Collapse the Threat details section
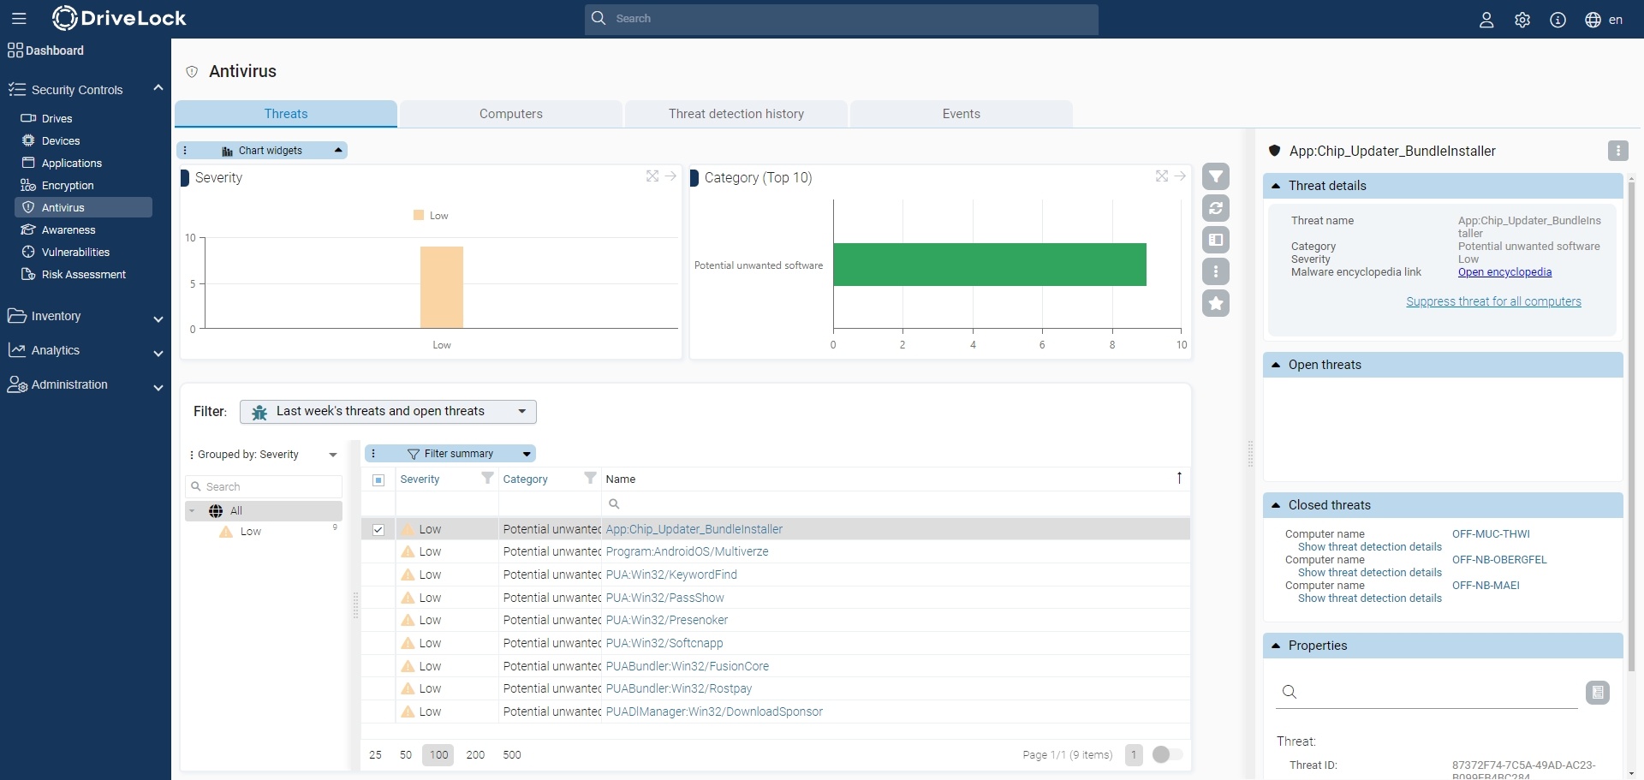 (x=1276, y=186)
